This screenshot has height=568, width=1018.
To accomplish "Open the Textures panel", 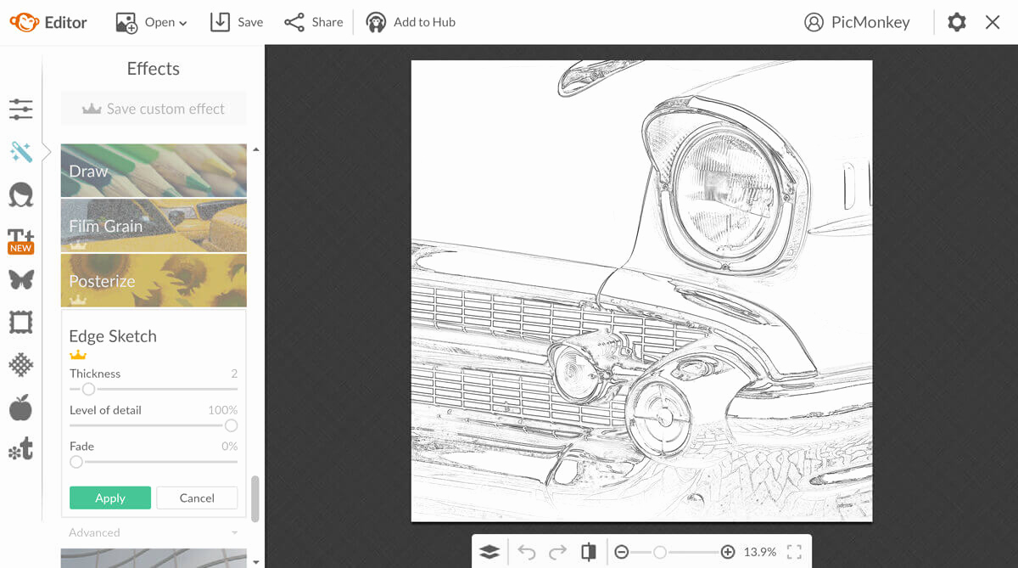I will 20,364.
